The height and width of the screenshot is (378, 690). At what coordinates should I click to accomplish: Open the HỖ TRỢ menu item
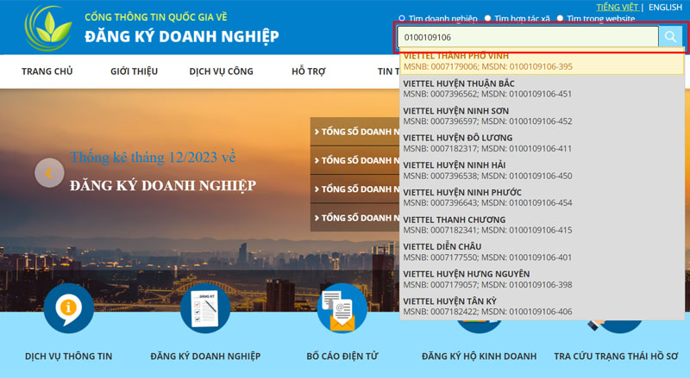point(309,71)
